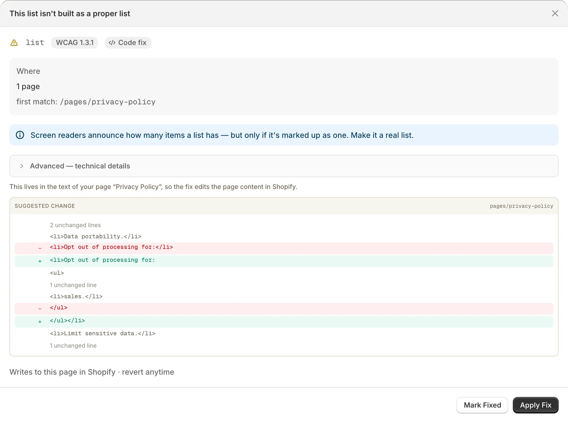Click the info circle icon in blue banner
The height and width of the screenshot is (422, 568).
[x=20, y=135]
